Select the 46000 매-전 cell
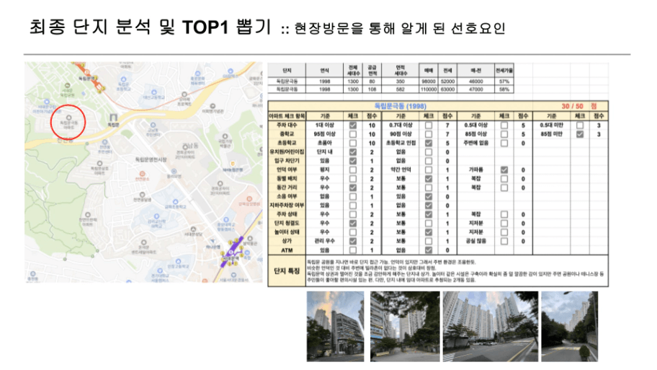 click(476, 82)
